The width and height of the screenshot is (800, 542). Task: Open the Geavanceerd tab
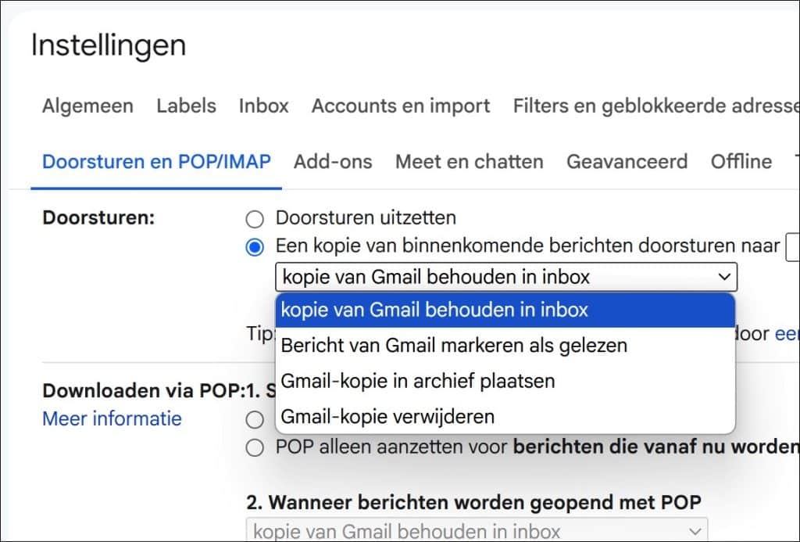[x=627, y=162]
